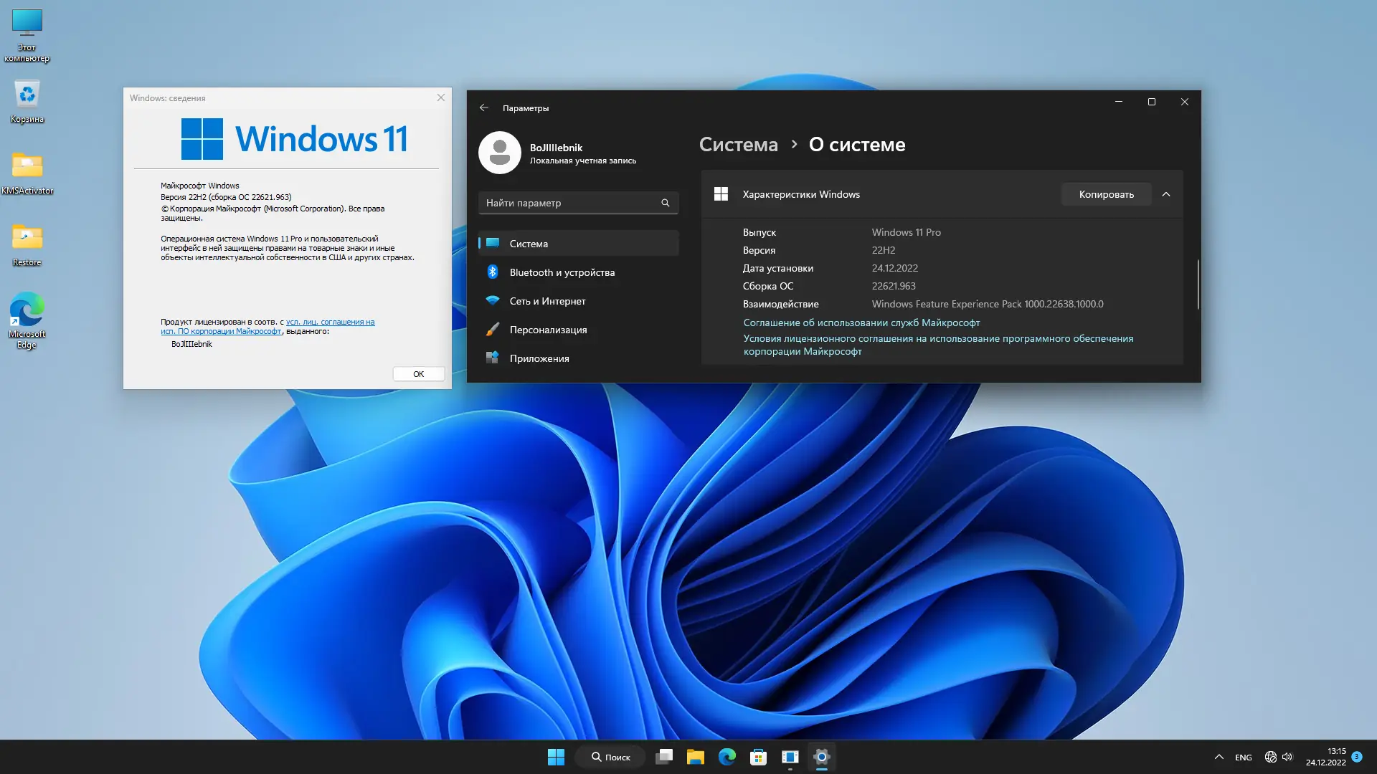This screenshot has height=774, width=1377.
Task: Show hidden system tray icons chevron
Action: point(1219,757)
